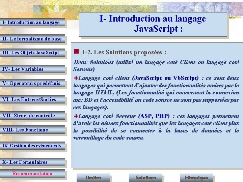Open the I- Introduction au langage section
The width and height of the screenshot is (243, 182).
pyautogui.click(x=32, y=23)
